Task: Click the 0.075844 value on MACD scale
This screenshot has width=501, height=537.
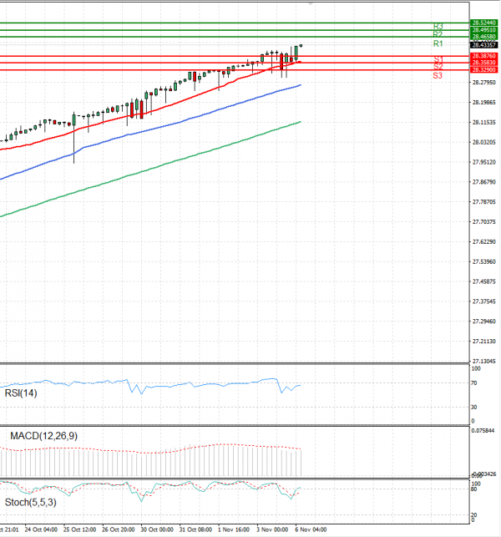Action: click(483, 430)
